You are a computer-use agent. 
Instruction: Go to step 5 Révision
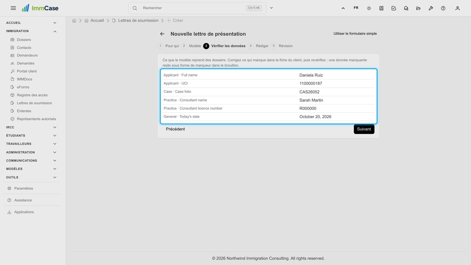[282, 46]
